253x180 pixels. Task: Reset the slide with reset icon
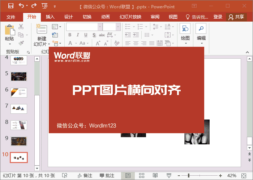[55, 35]
